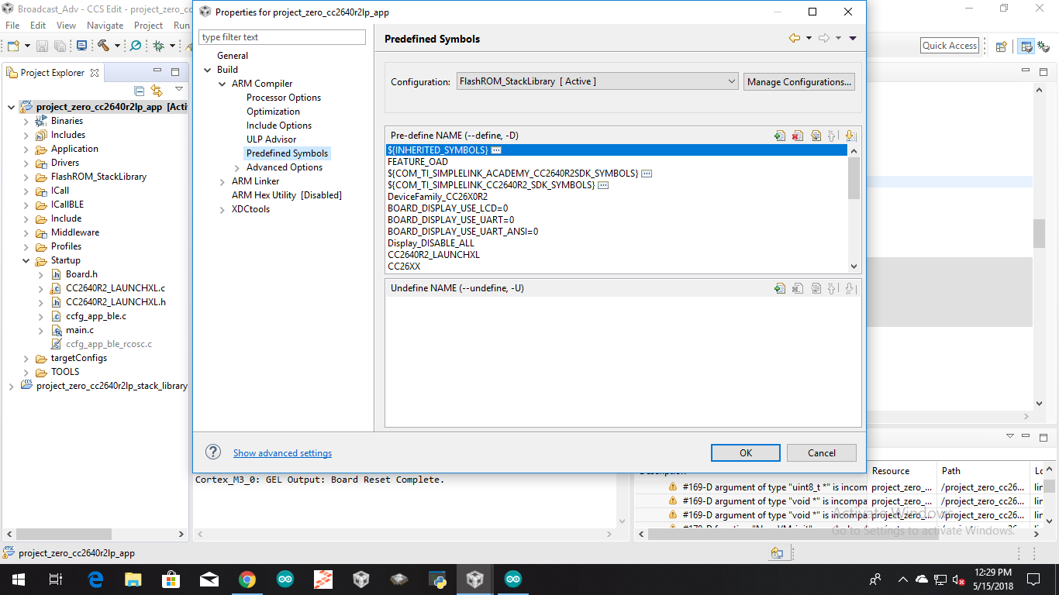Open Google Chrome from taskbar
Image resolution: width=1059 pixels, height=595 pixels.
(x=247, y=579)
